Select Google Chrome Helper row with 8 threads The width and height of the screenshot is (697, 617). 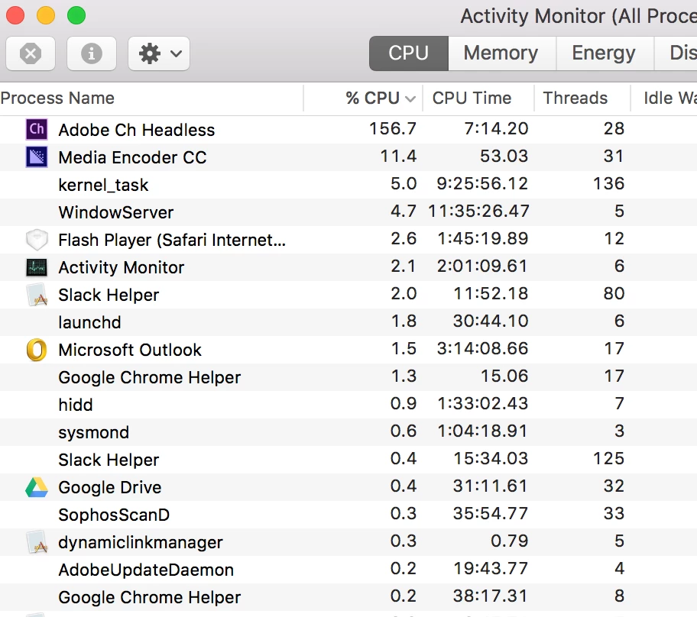348,597
